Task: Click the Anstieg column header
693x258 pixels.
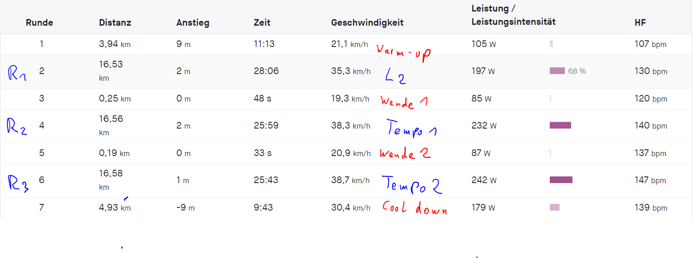Action: (193, 23)
